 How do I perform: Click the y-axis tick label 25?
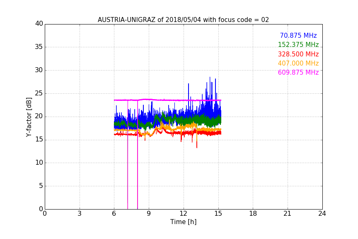(39, 93)
